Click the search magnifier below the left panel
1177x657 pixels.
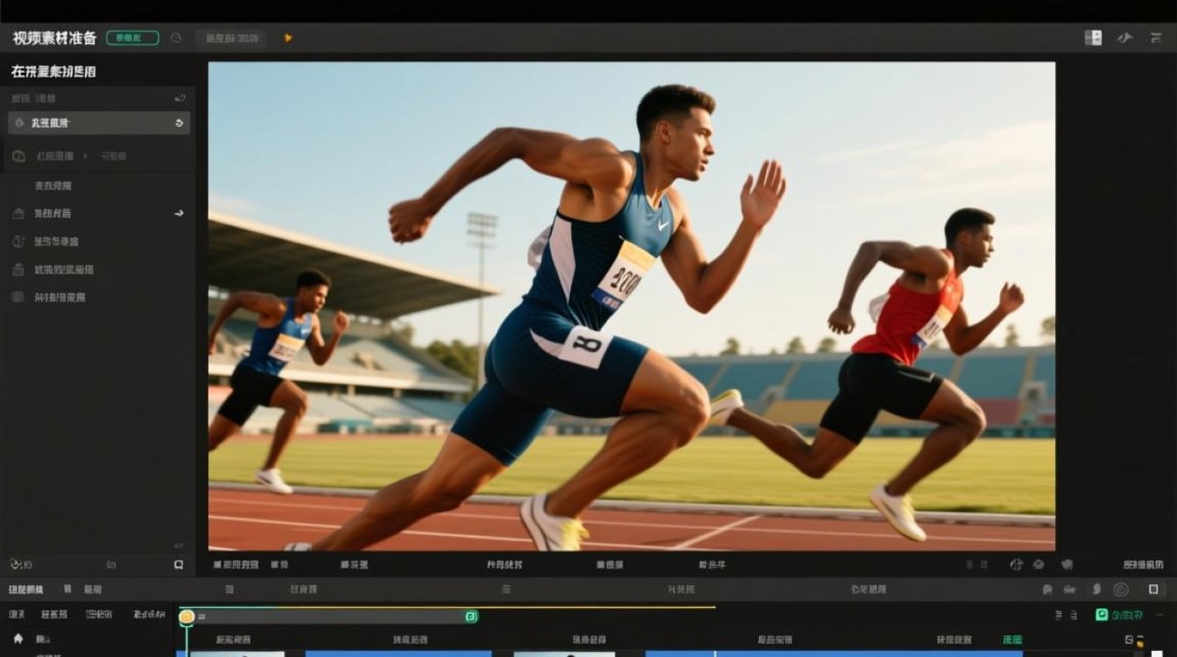click(x=179, y=565)
